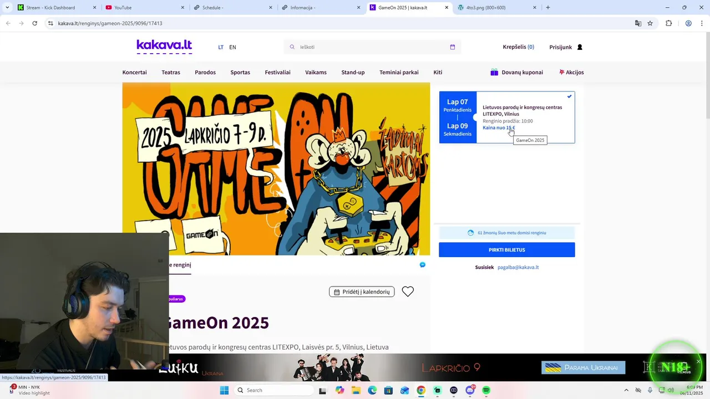Viewport: 710px width, 399px height.
Task: Select the LT language option
Action: tap(221, 47)
